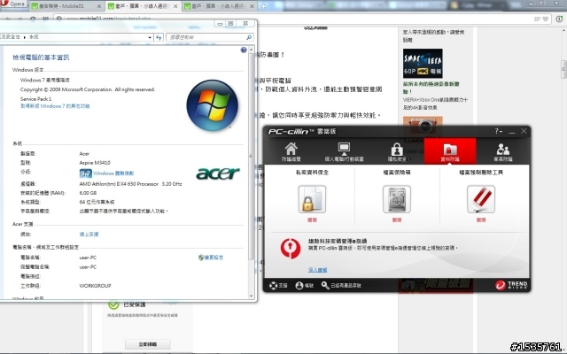The width and height of the screenshot is (567, 354).
Task: Open the Windows Experience Index link
Action: click(113, 173)
